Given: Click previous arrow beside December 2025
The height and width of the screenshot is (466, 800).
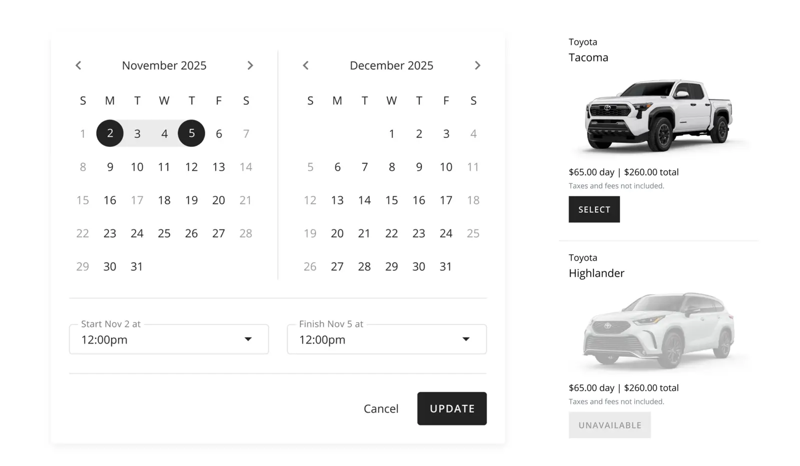Looking at the screenshot, I should click(x=305, y=65).
